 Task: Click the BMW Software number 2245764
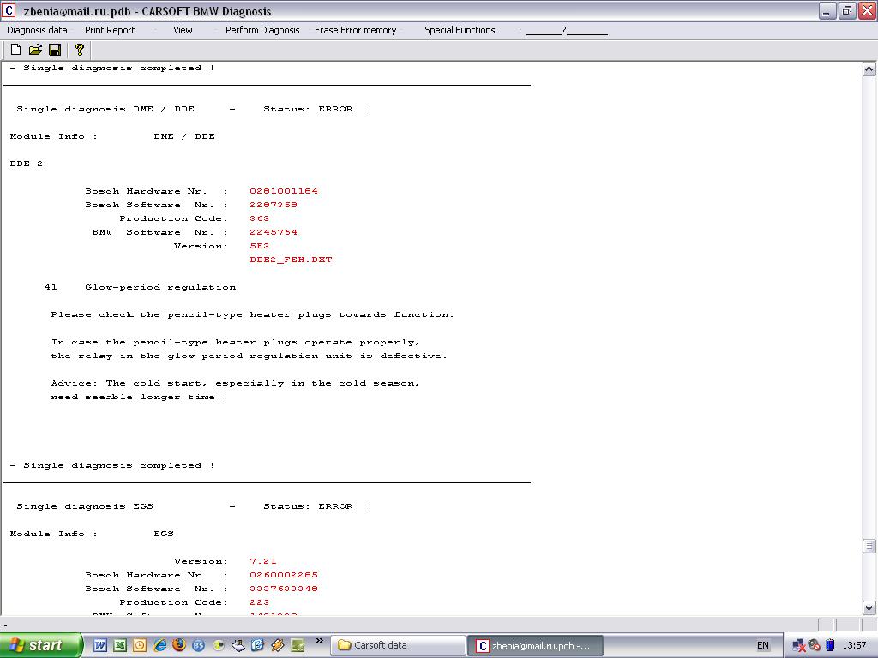[x=274, y=232]
